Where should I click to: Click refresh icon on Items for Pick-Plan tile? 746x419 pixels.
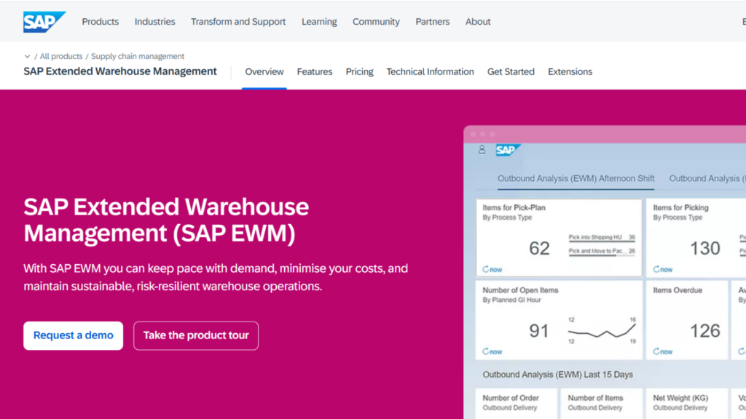(x=485, y=269)
